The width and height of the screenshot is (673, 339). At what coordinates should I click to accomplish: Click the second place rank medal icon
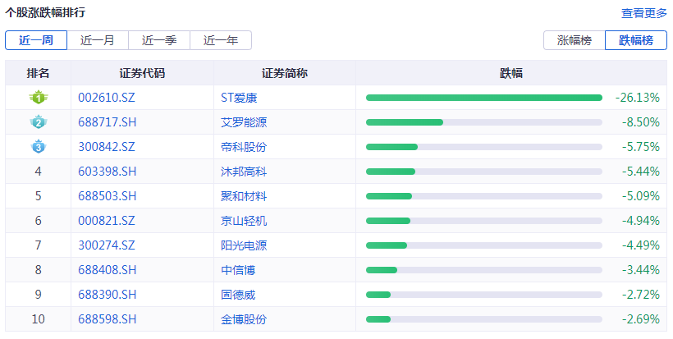(x=38, y=122)
